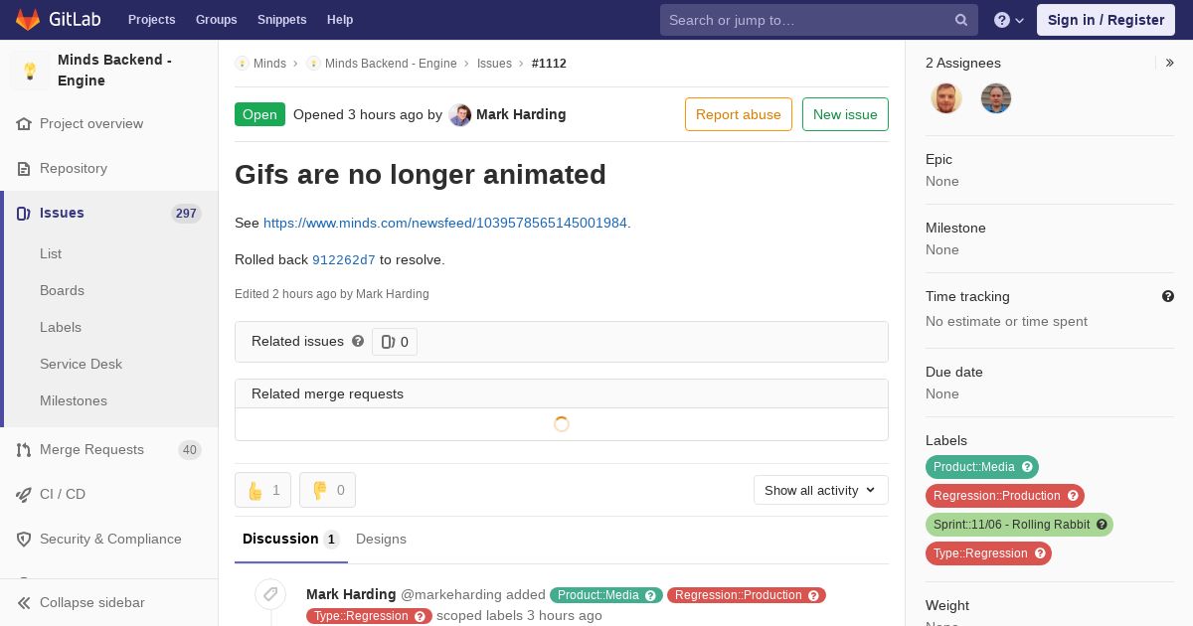The image size is (1193, 626).
Task: Open Milestones in sidebar
Action: (74, 400)
